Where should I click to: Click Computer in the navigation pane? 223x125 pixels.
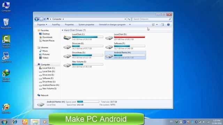[x=45, y=65]
